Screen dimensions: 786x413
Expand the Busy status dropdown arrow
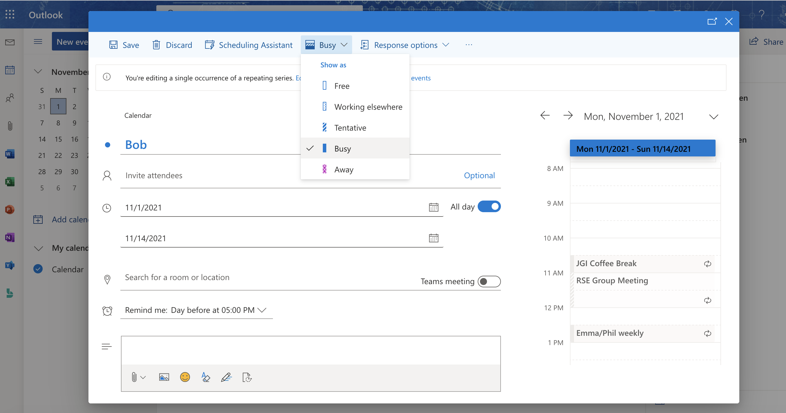click(x=344, y=45)
